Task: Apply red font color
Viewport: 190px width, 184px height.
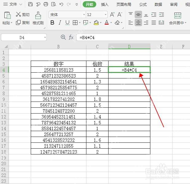Action: point(107,22)
